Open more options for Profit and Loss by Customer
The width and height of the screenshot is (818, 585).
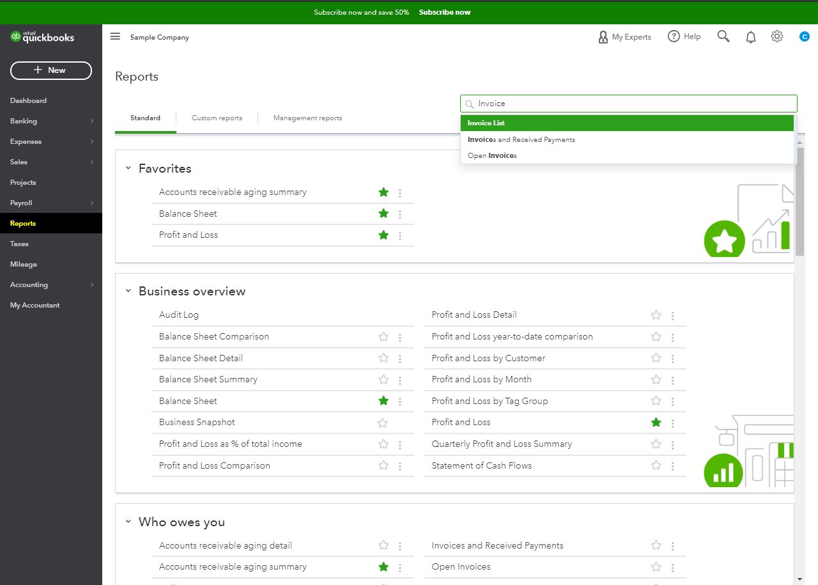pos(672,359)
